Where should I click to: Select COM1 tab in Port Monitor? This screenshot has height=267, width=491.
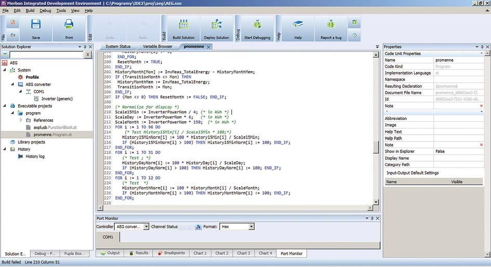(108, 237)
